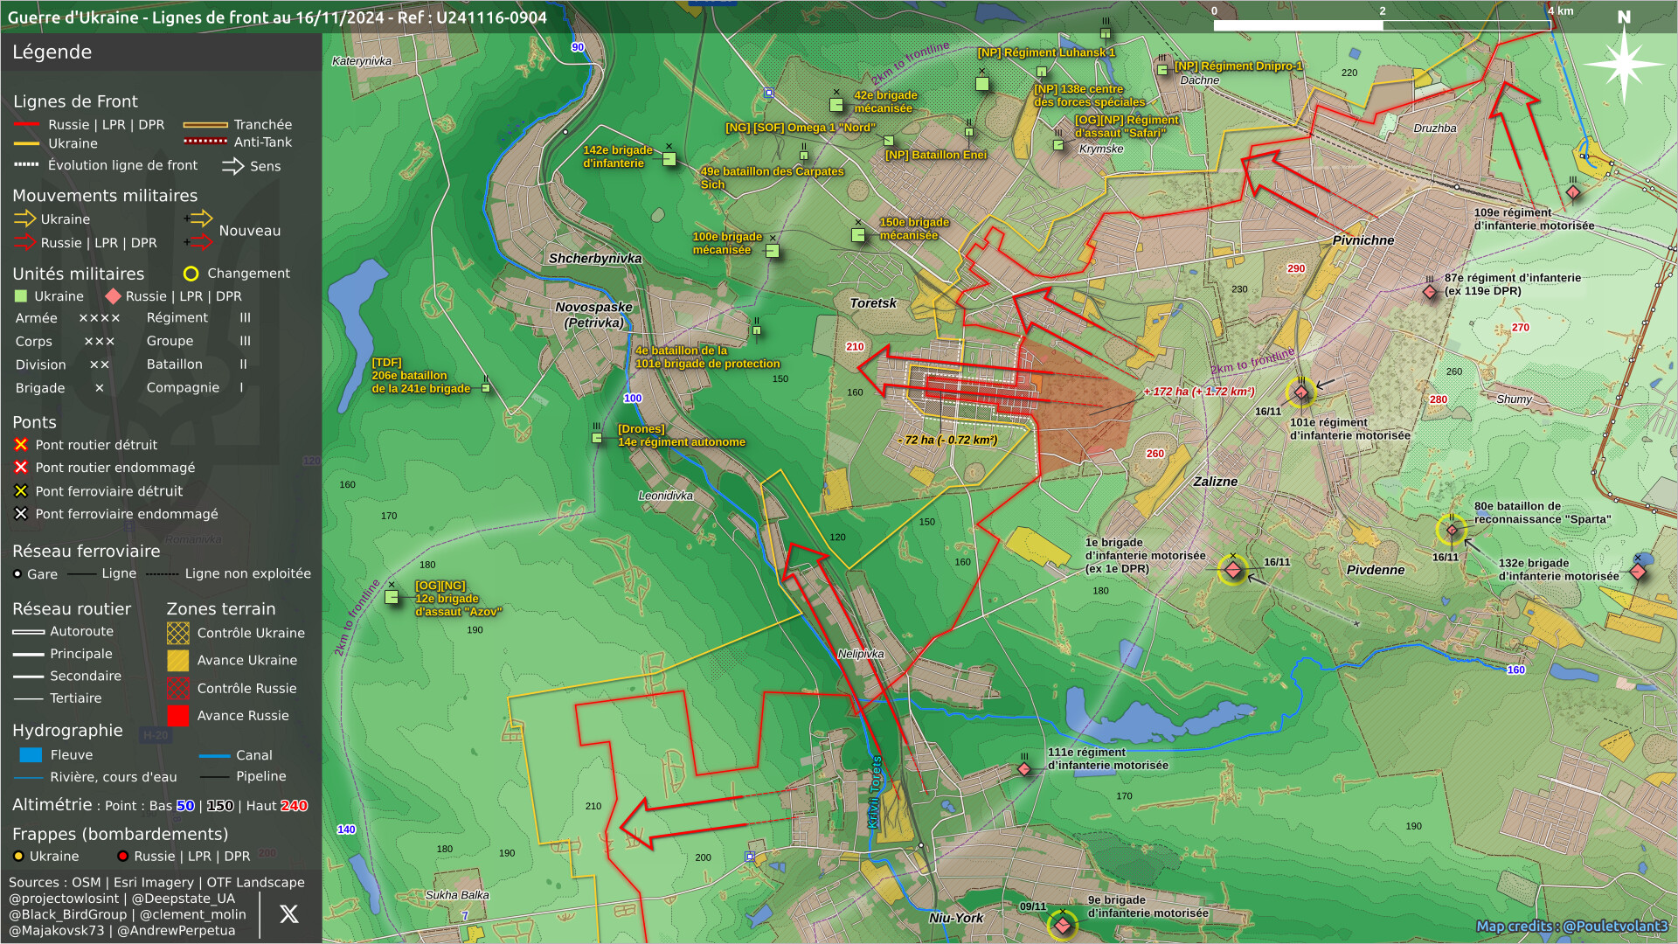Screen dimensions: 1678x944
Task: Click the X (Twitter) logo icon
Action: point(288,914)
